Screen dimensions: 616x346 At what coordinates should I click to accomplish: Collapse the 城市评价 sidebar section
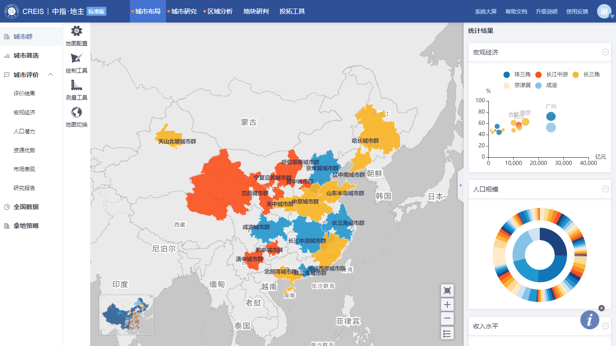tap(51, 74)
